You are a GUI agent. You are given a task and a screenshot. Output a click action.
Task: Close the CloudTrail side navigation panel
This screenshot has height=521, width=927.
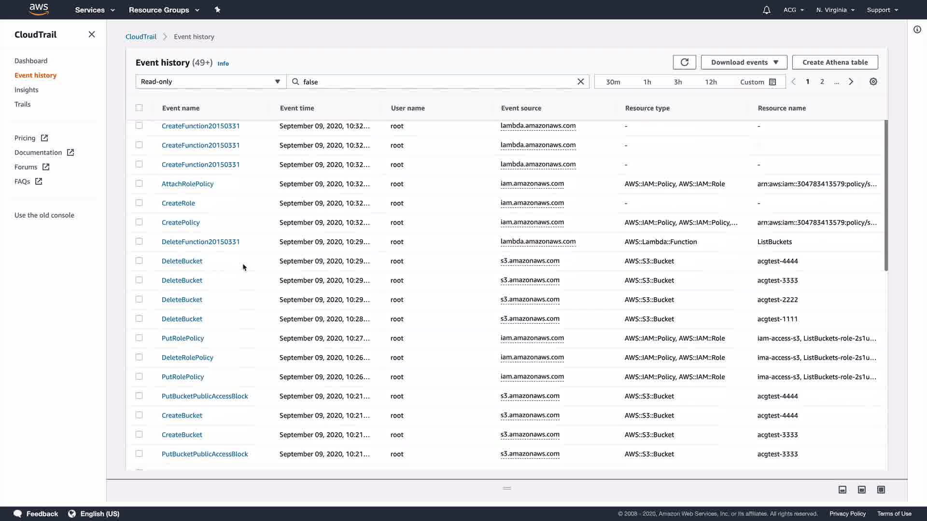click(92, 35)
